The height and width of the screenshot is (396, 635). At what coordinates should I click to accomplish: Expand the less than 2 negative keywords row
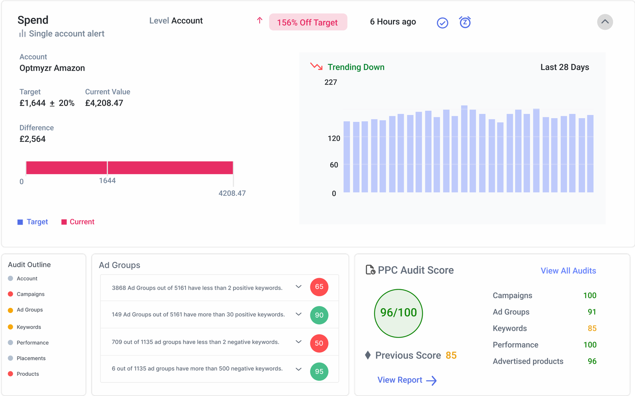tap(298, 342)
